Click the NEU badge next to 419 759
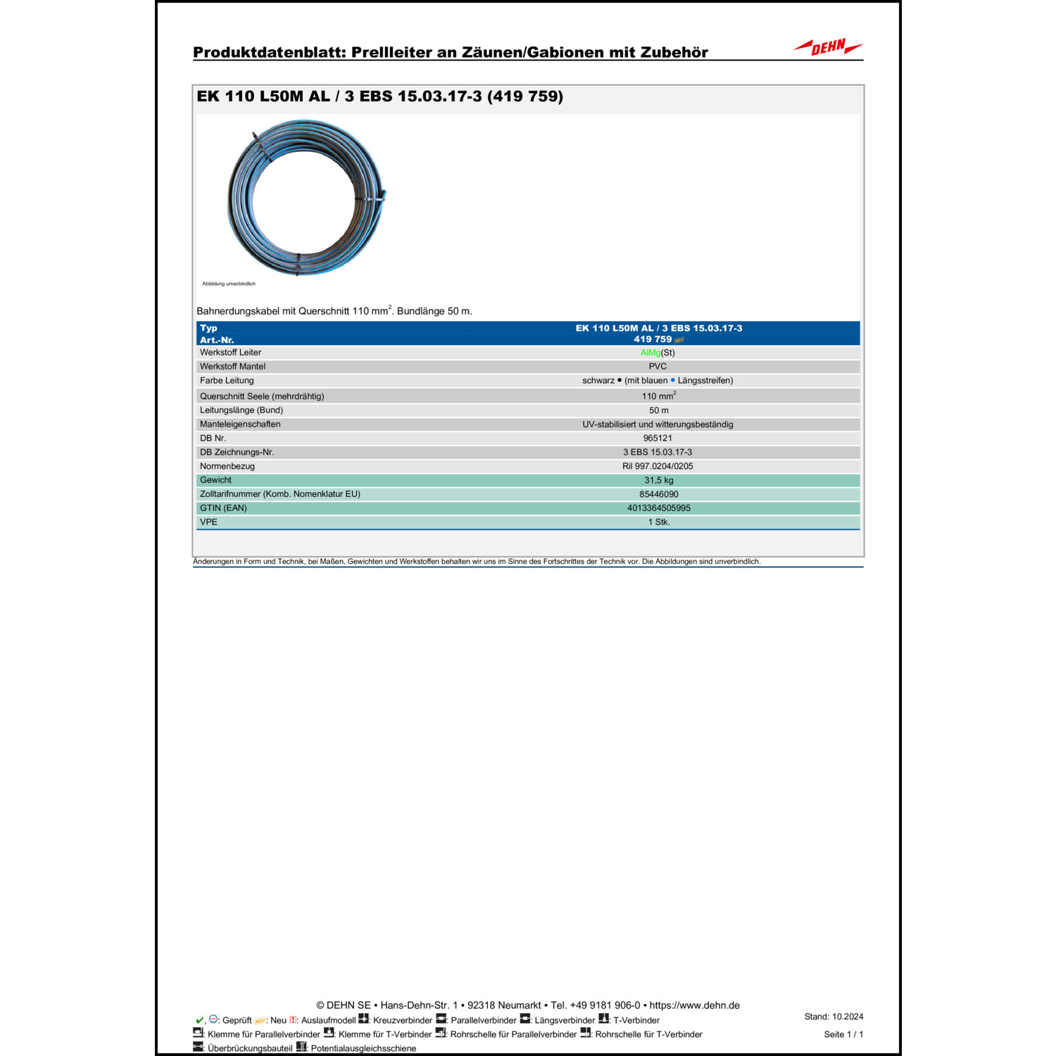This screenshot has height=1056, width=1056. (x=679, y=340)
